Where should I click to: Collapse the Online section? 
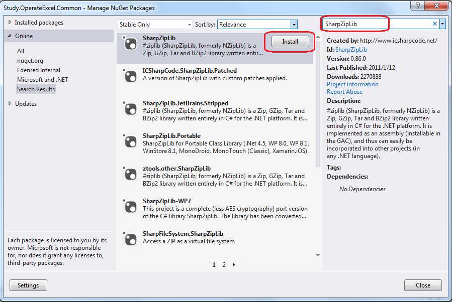click(x=10, y=36)
